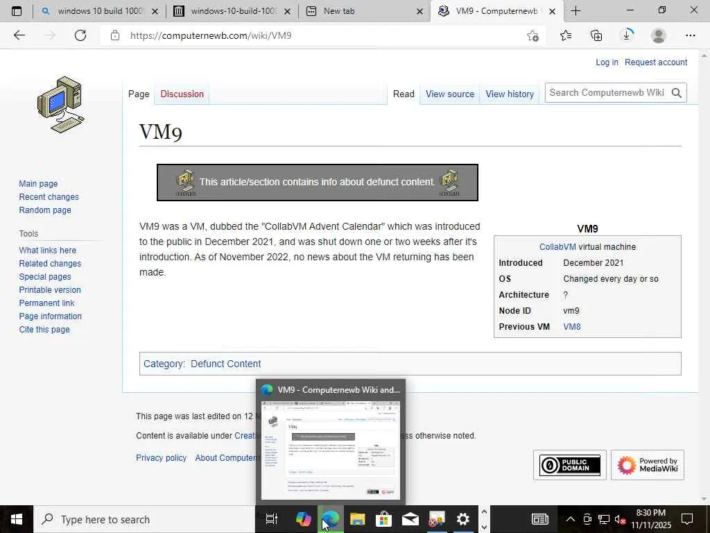Click Cite this page link
The image size is (710, 533).
44,330
